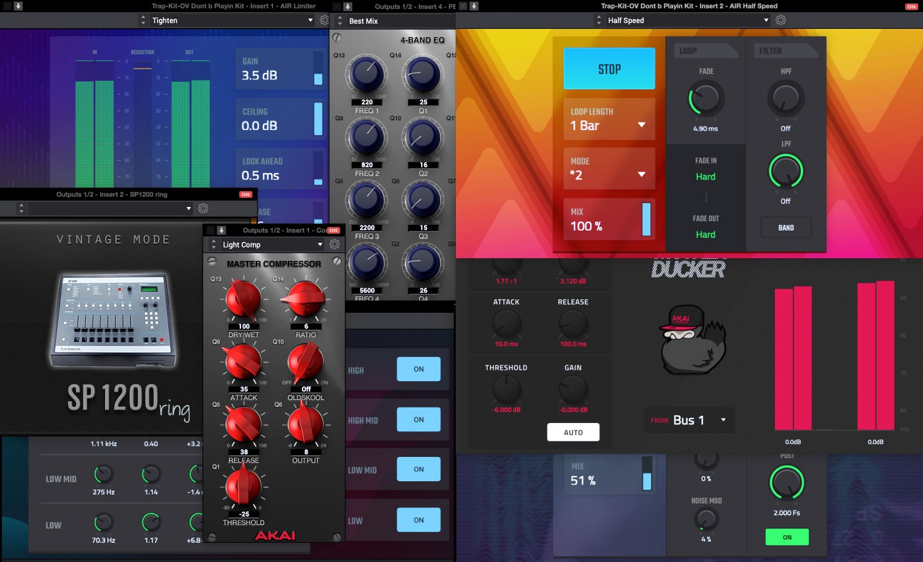The image size is (923, 562).
Task: Open the FROM Bus 1 source dropdown
Action: click(689, 420)
